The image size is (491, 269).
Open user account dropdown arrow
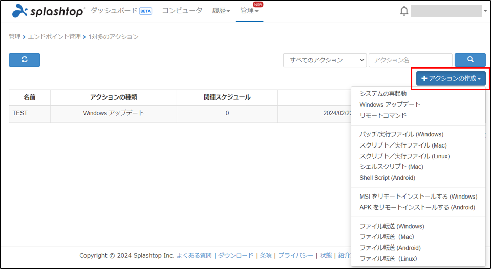click(x=486, y=11)
